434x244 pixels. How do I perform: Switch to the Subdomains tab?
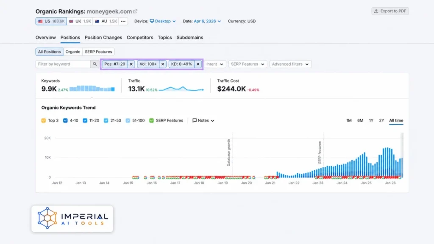coord(190,38)
